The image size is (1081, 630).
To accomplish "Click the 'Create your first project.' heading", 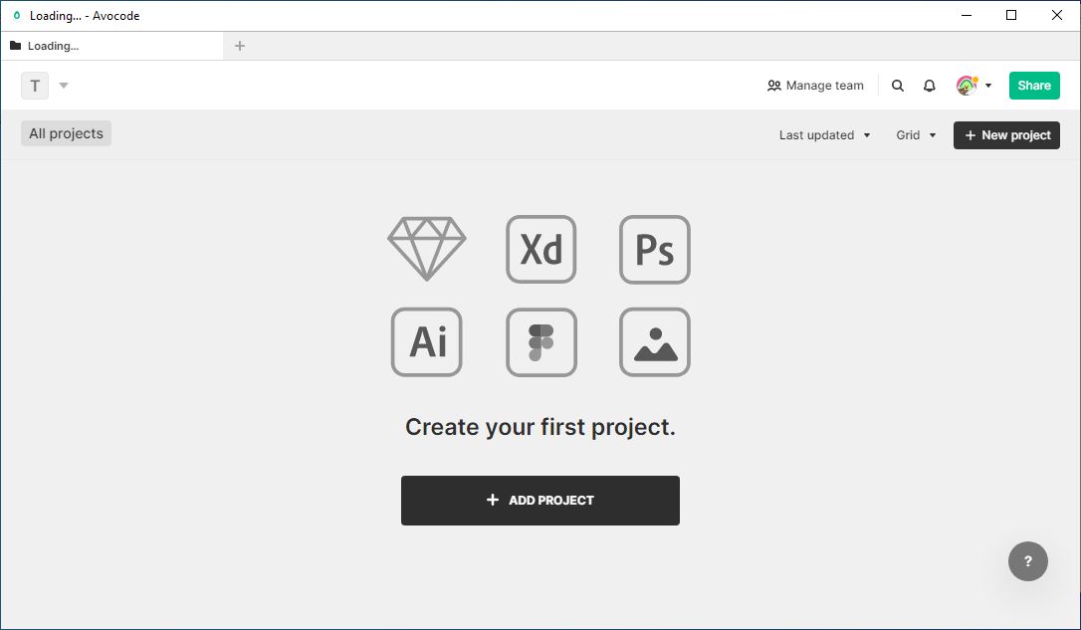I will click(540, 427).
